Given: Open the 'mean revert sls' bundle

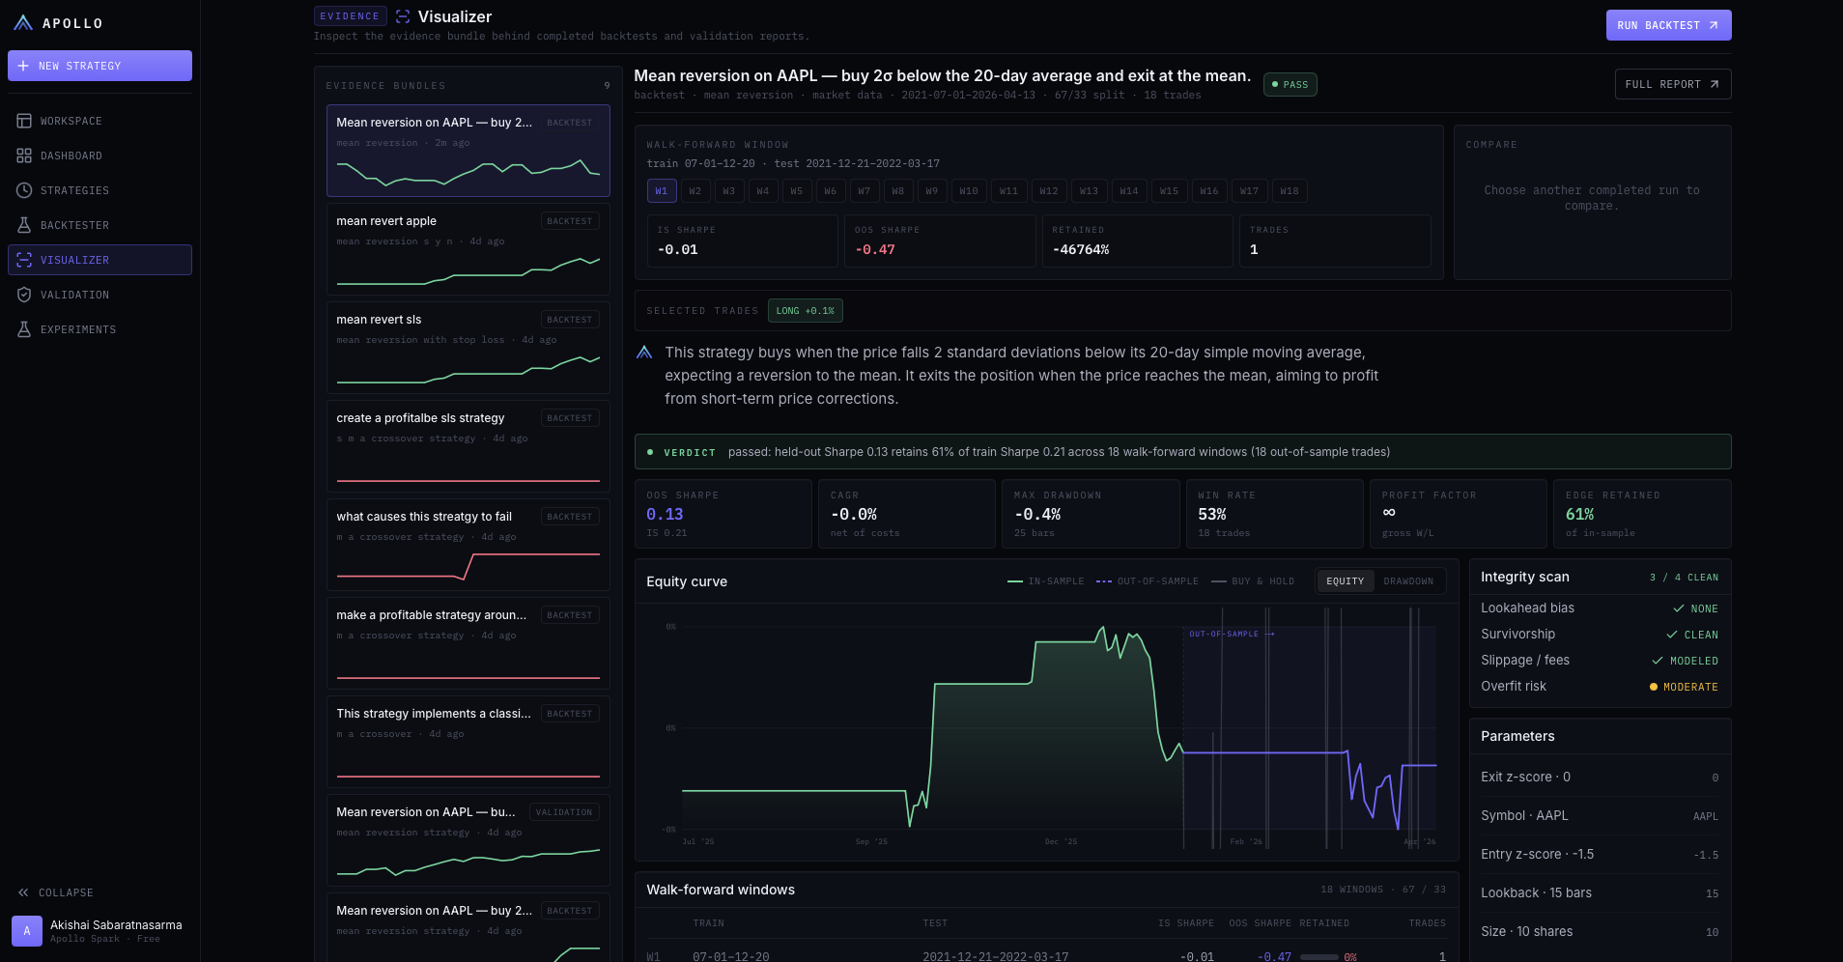Looking at the screenshot, I should coord(468,347).
